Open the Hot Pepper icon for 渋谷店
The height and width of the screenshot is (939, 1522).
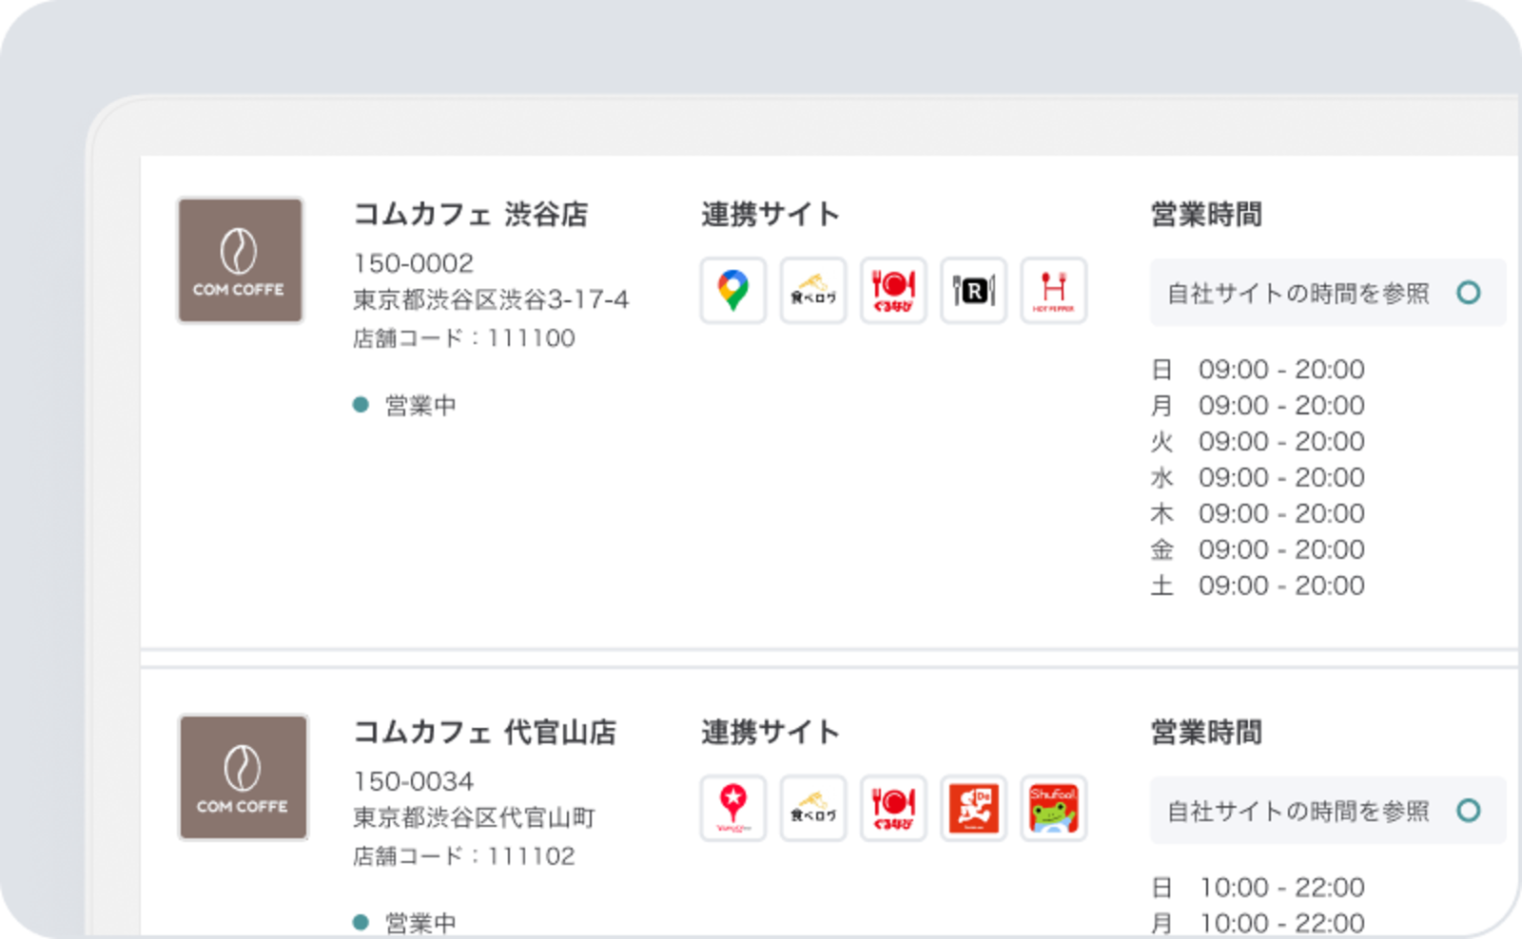(1053, 291)
